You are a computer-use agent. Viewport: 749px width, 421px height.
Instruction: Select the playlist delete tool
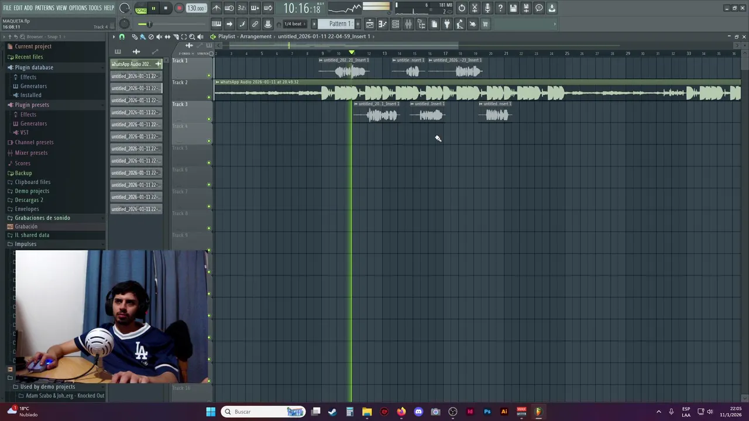pos(151,37)
